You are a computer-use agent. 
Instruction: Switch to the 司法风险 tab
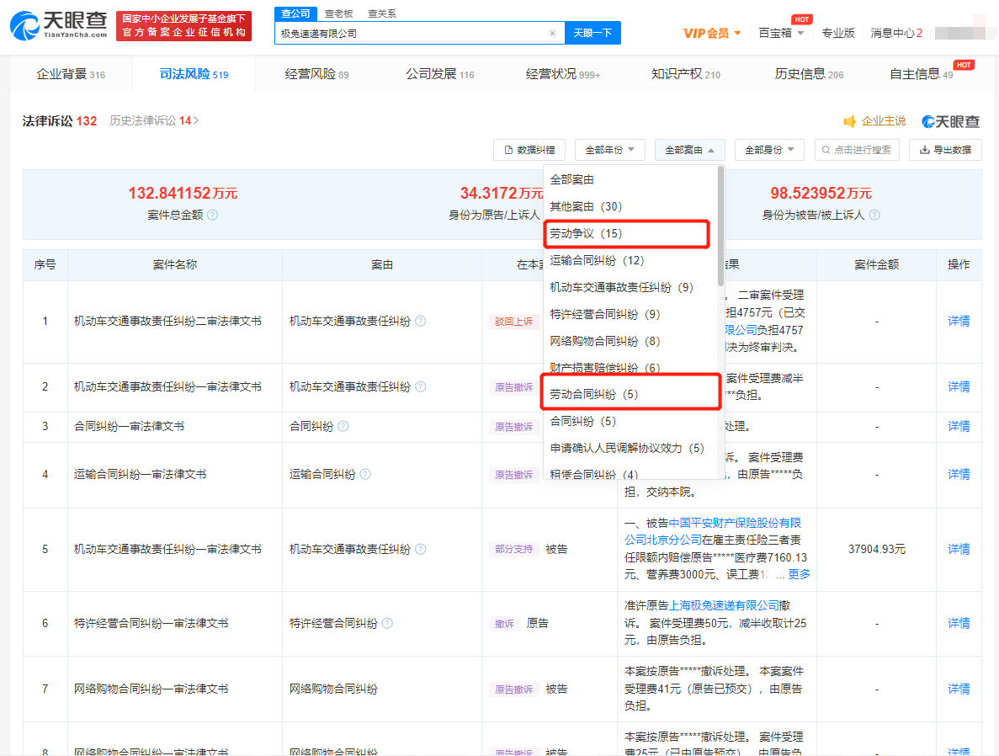coord(194,74)
